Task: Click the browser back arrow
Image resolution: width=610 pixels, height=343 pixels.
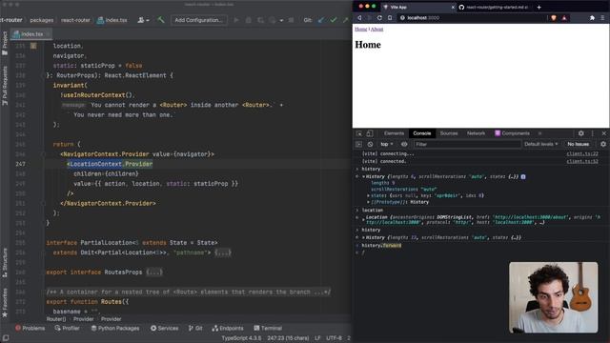Action: tap(359, 18)
